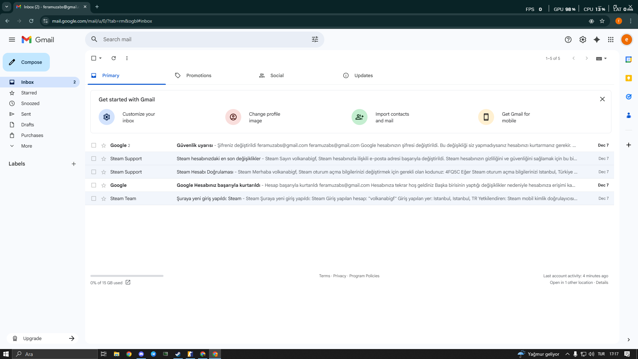This screenshot has width=638, height=359.
Task: Open Contacts side panel icon
Action: pos(629,115)
